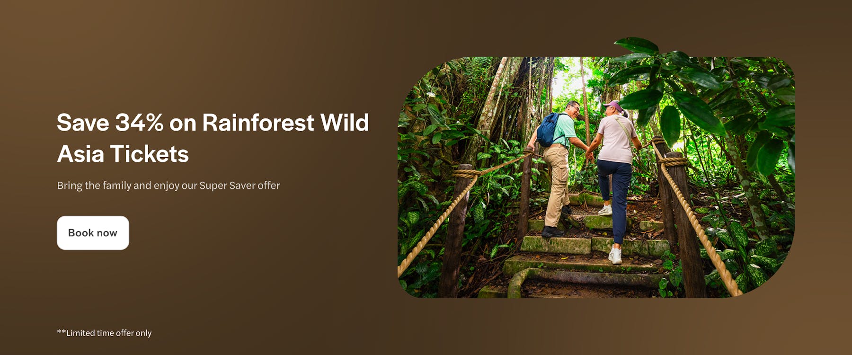This screenshot has width=852, height=355.
Task: Select the Rainforest Wild Asia Tickets title
Action: tap(122, 153)
